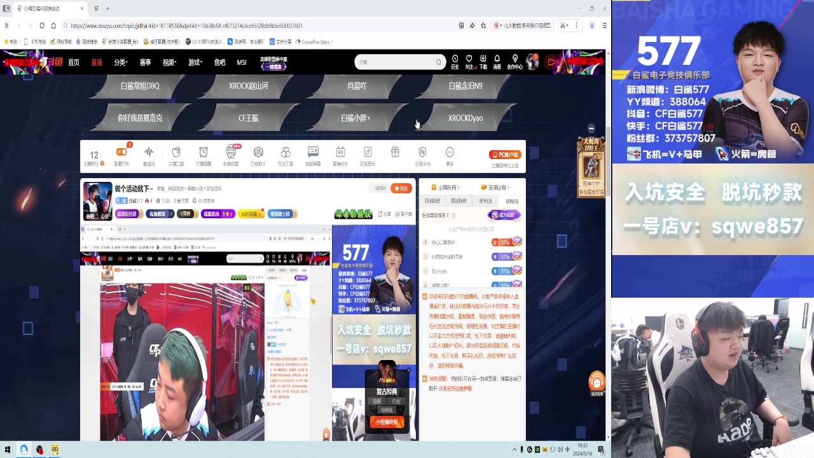
Task: Open a new browser tab
Action: pyautogui.click(x=107, y=8)
